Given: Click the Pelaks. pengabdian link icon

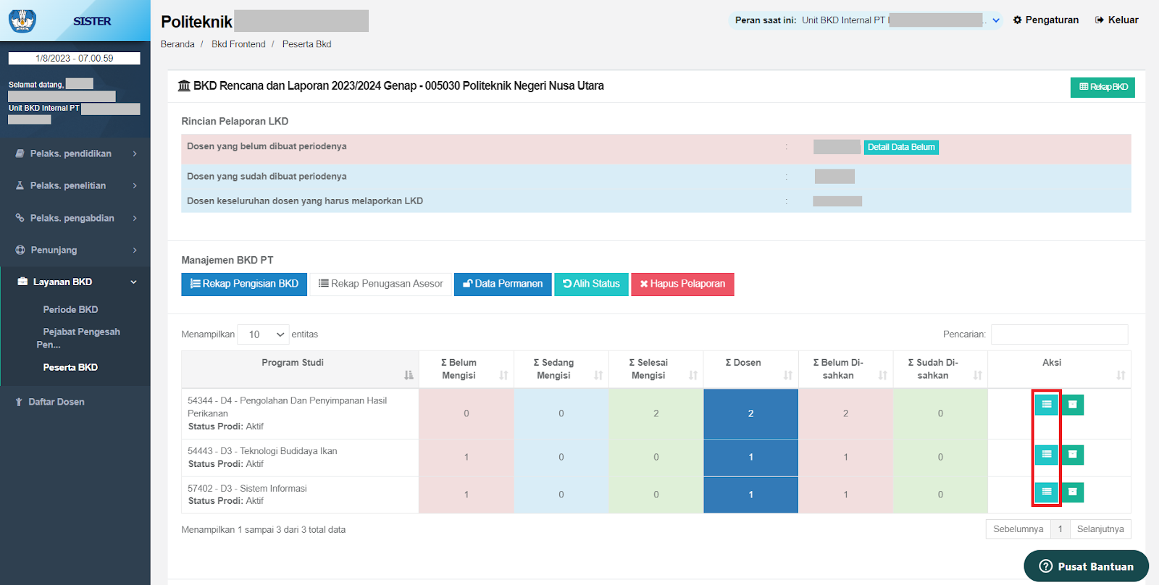Looking at the screenshot, I should tap(20, 217).
